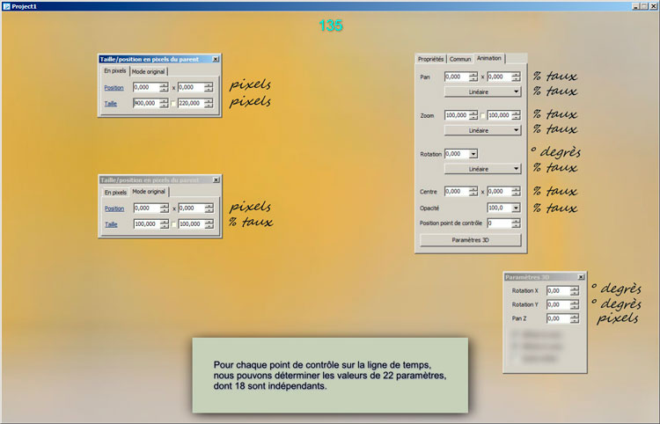Click Position link in the blue-titled dialog
This screenshot has height=424, width=660.
click(x=114, y=88)
